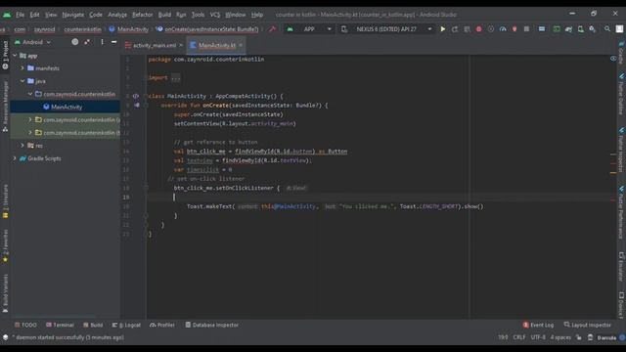626x352 pixels.
Task: Open the Refactor menu
Action: (x=143, y=15)
